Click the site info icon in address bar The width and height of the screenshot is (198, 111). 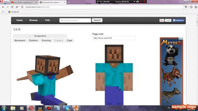(x=22, y=7)
